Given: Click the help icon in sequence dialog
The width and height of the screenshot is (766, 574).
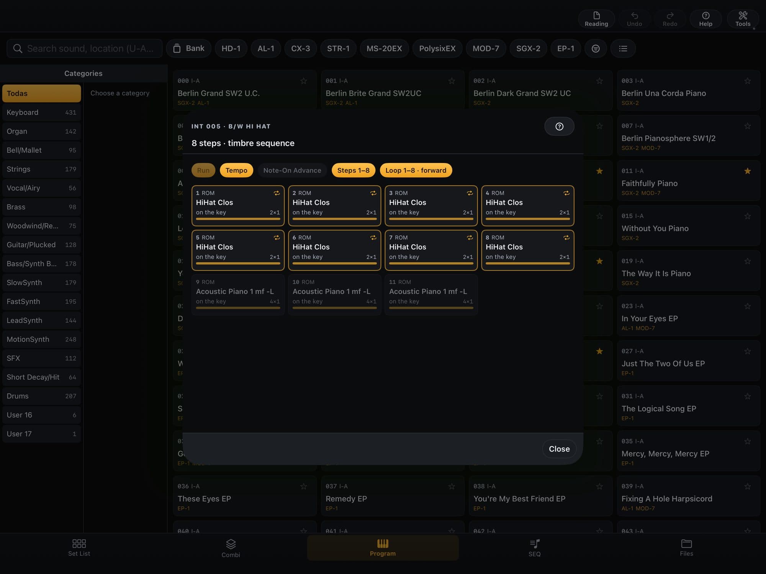Looking at the screenshot, I should click(559, 126).
